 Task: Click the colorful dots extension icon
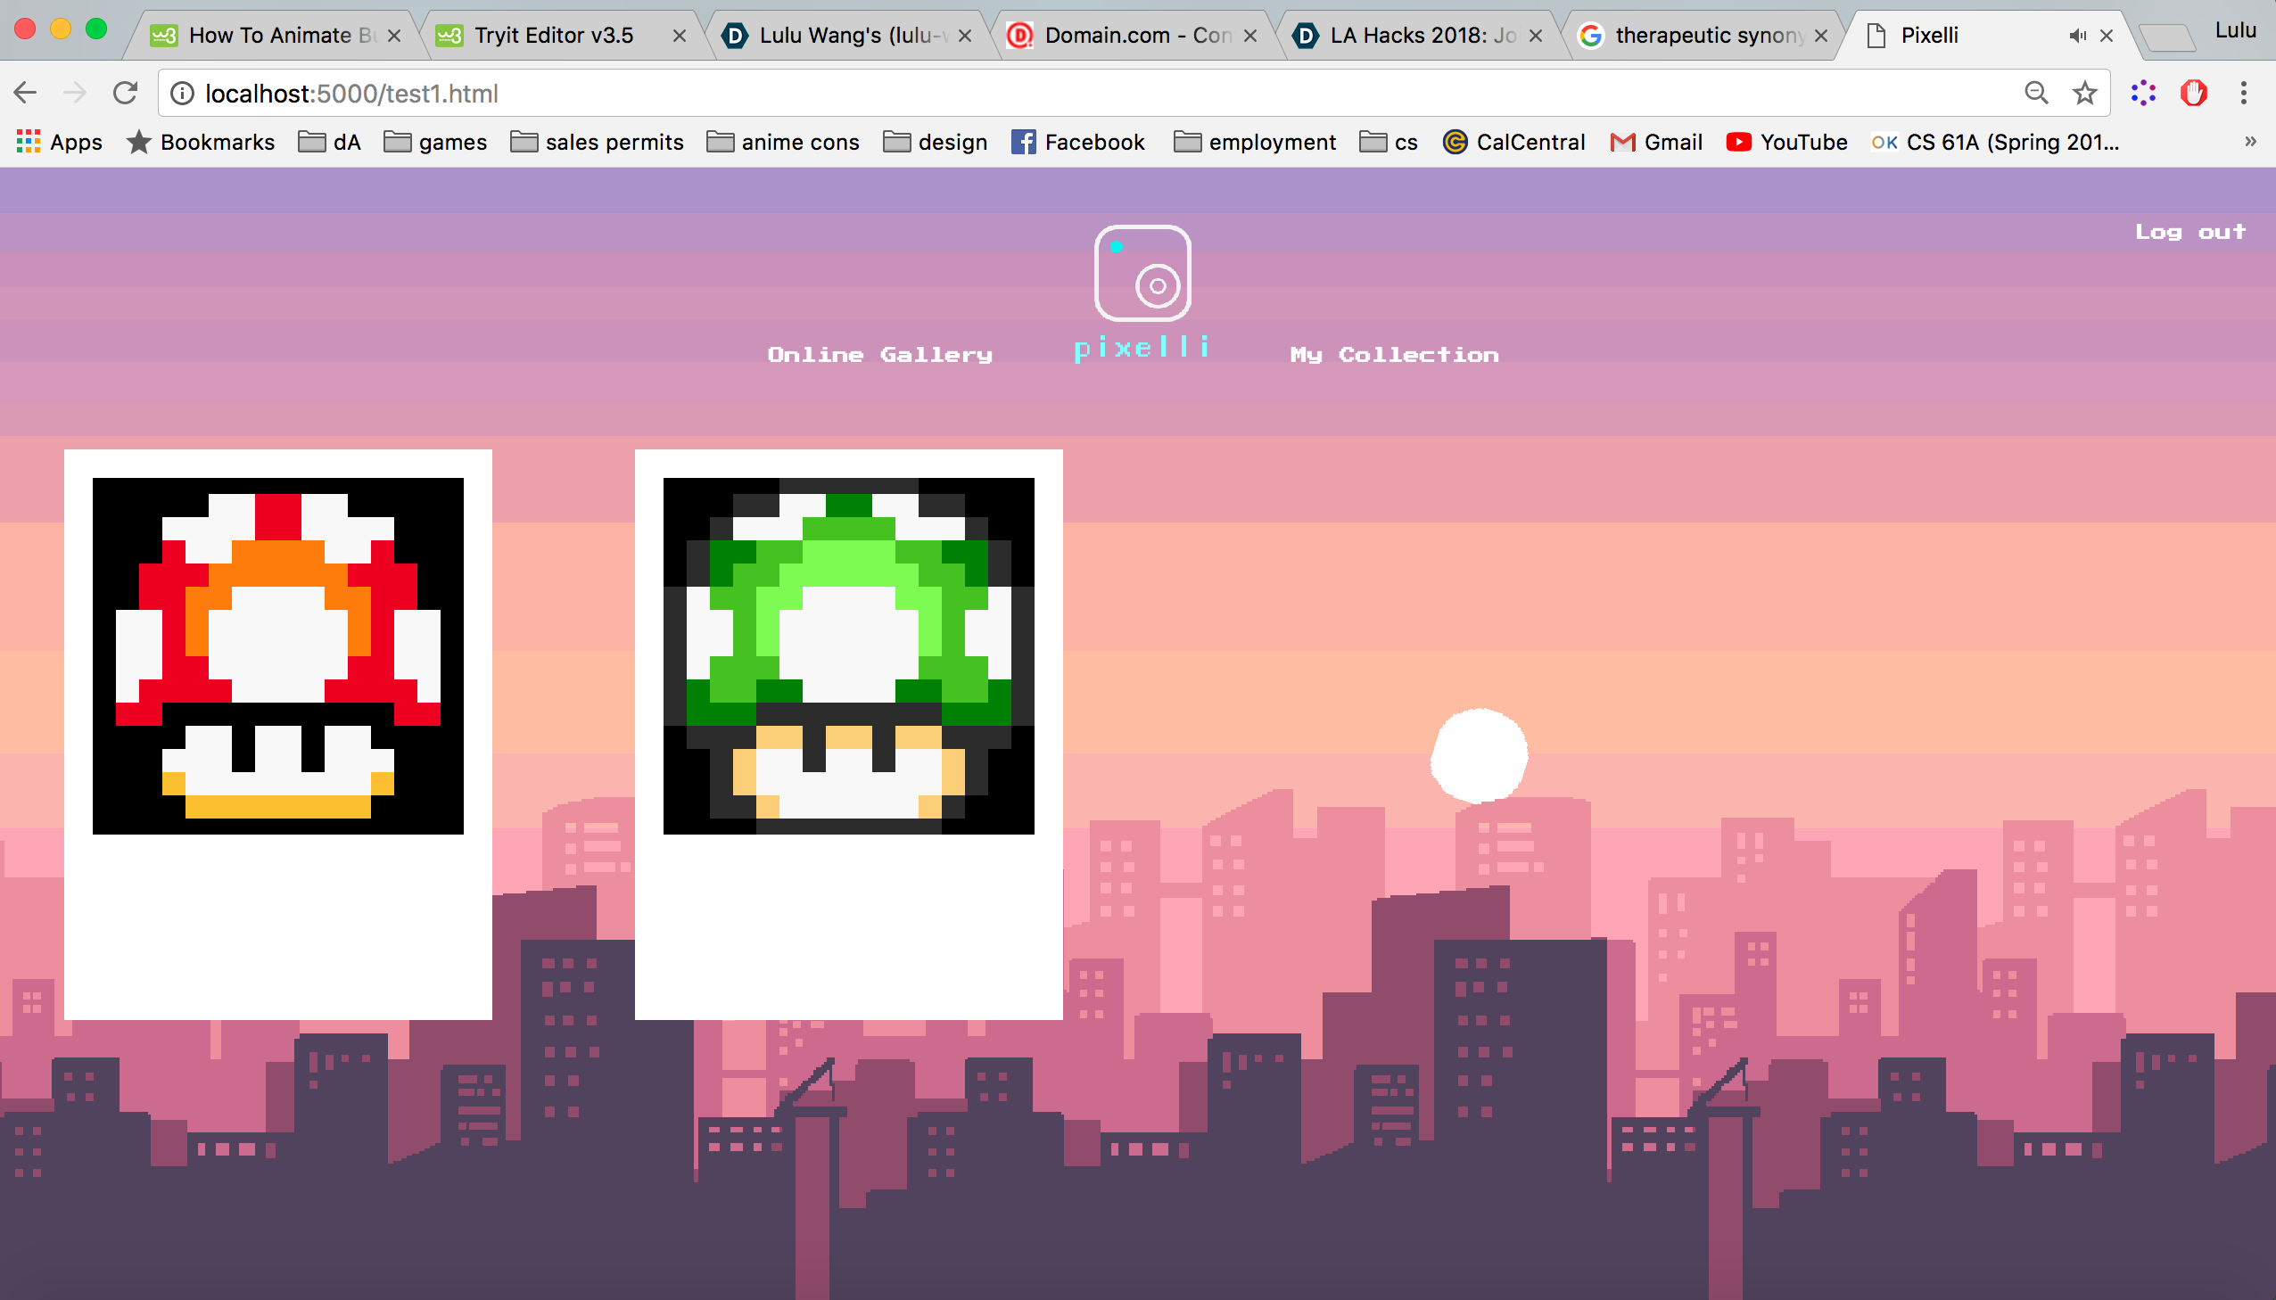point(2143,93)
